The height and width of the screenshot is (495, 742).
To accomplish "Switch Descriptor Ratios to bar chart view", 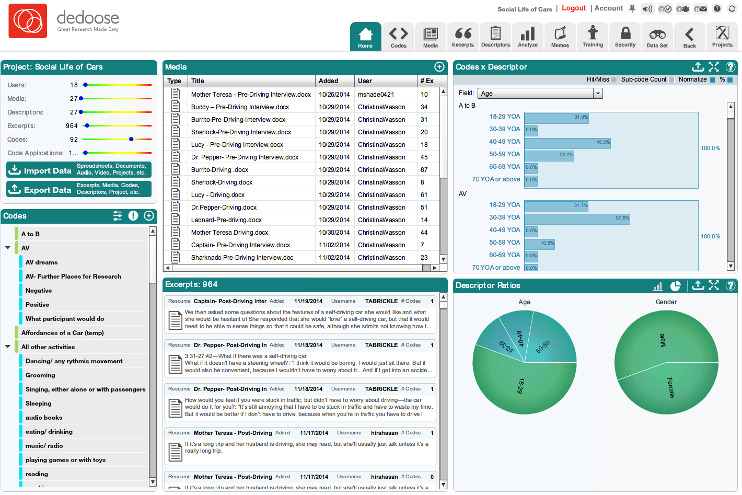I will 658,286.
